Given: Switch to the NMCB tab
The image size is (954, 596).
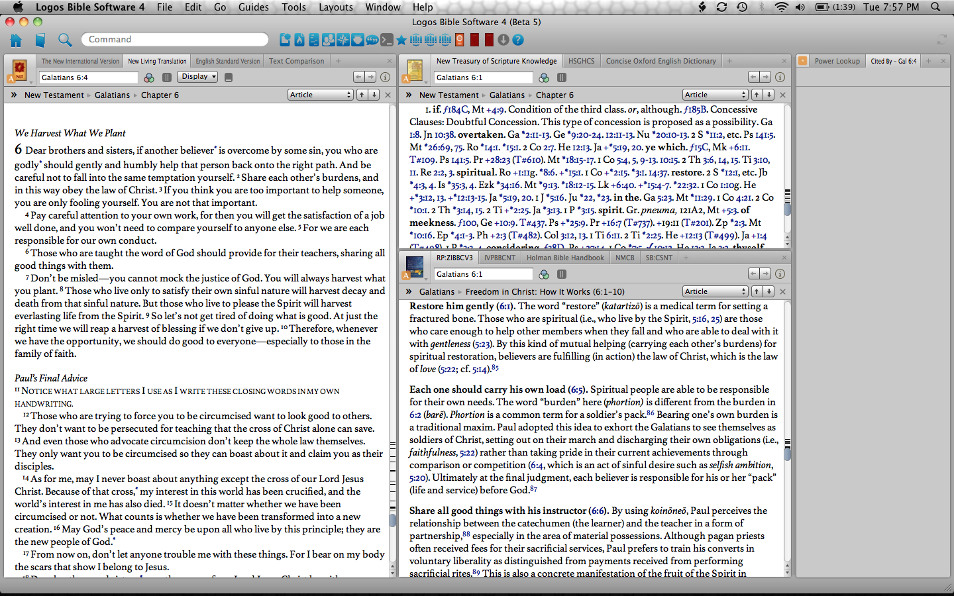Looking at the screenshot, I should [625, 258].
